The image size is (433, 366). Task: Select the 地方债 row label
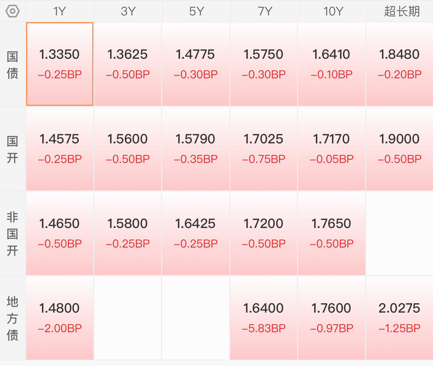[x=12, y=318]
